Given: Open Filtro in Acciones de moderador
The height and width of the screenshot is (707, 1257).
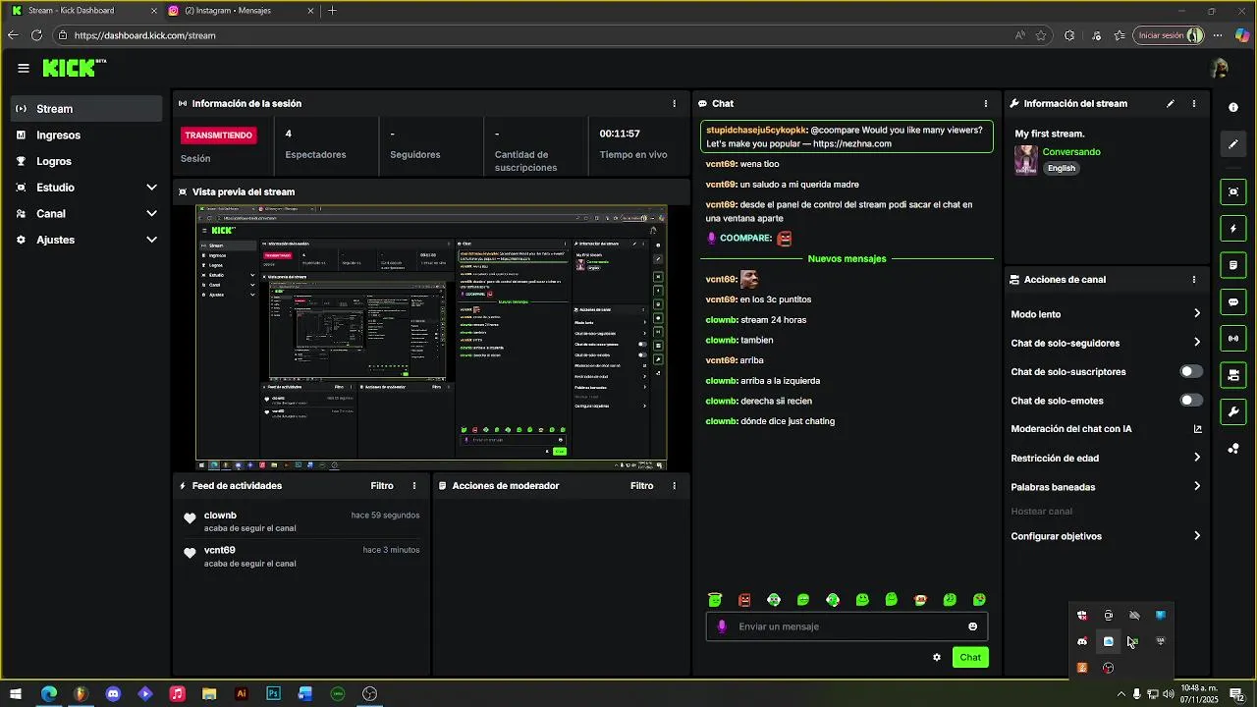Looking at the screenshot, I should click(x=642, y=486).
